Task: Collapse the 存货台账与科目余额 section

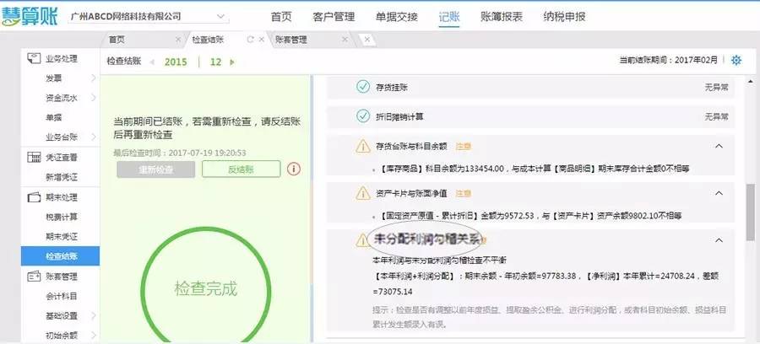Action: pyautogui.click(x=719, y=146)
